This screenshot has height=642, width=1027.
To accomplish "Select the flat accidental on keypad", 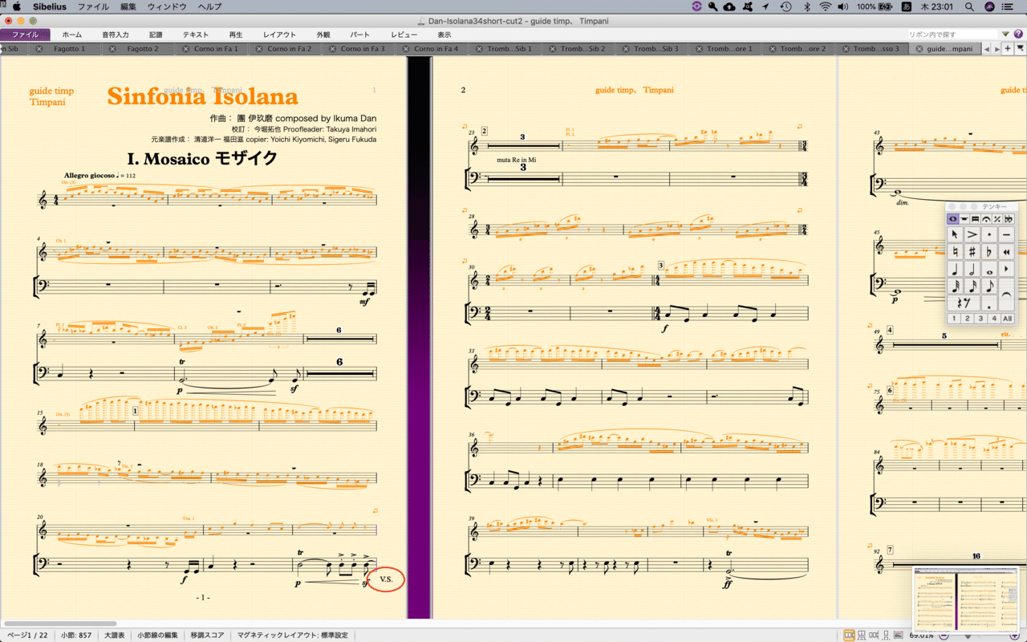I will (x=989, y=252).
